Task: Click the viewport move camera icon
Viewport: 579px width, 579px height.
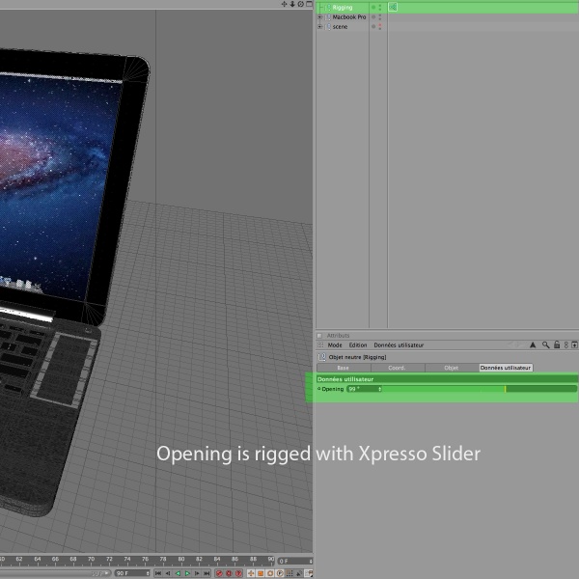Action: click(284, 4)
